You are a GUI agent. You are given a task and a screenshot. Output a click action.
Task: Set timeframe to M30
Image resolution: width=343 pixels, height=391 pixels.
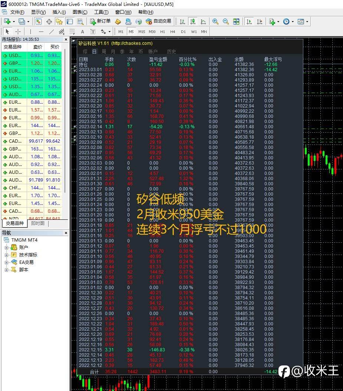(x=152, y=32)
